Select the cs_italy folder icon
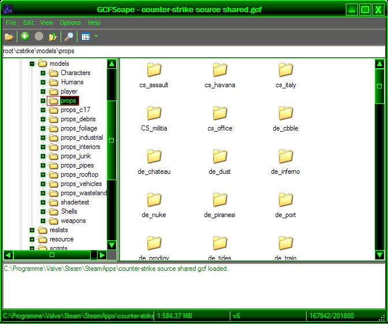388x324 pixels. pyautogui.click(x=286, y=69)
